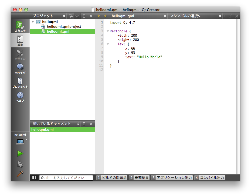Toggle the sidebar visibility button
Image resolution: width=251 pixels, height=196 pixels.
pos(34,178)
